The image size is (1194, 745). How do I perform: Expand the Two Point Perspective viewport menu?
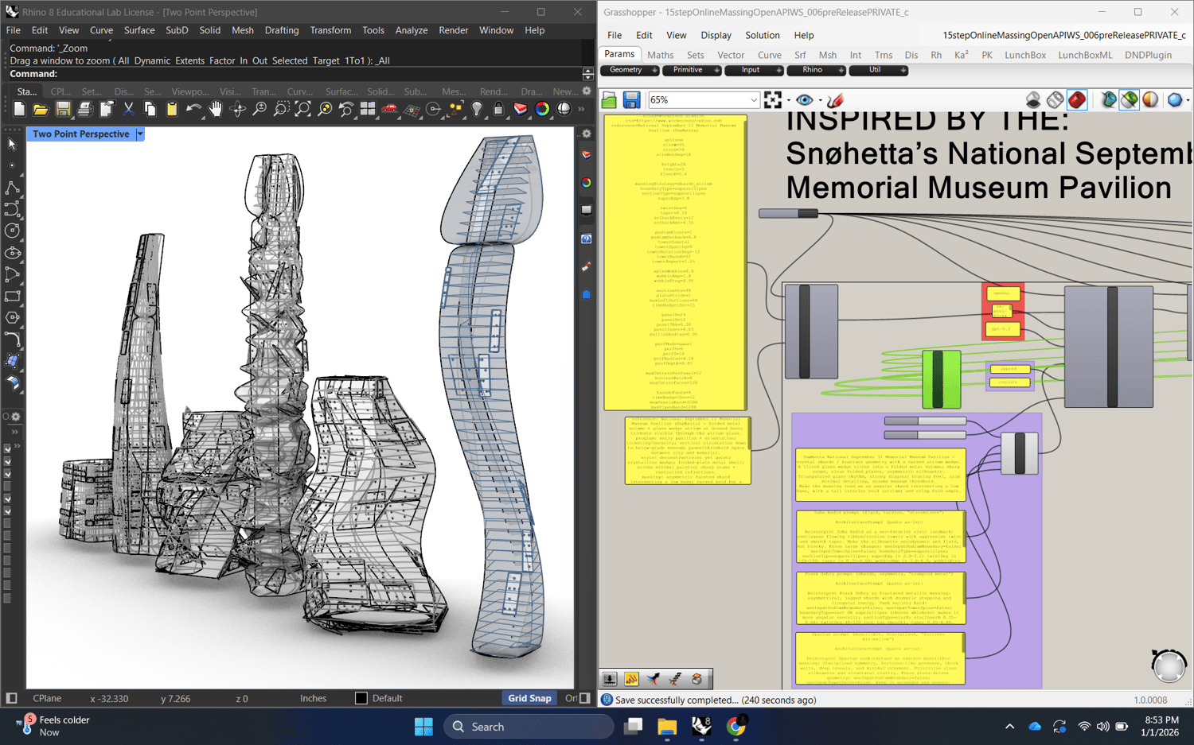(140, 134)
